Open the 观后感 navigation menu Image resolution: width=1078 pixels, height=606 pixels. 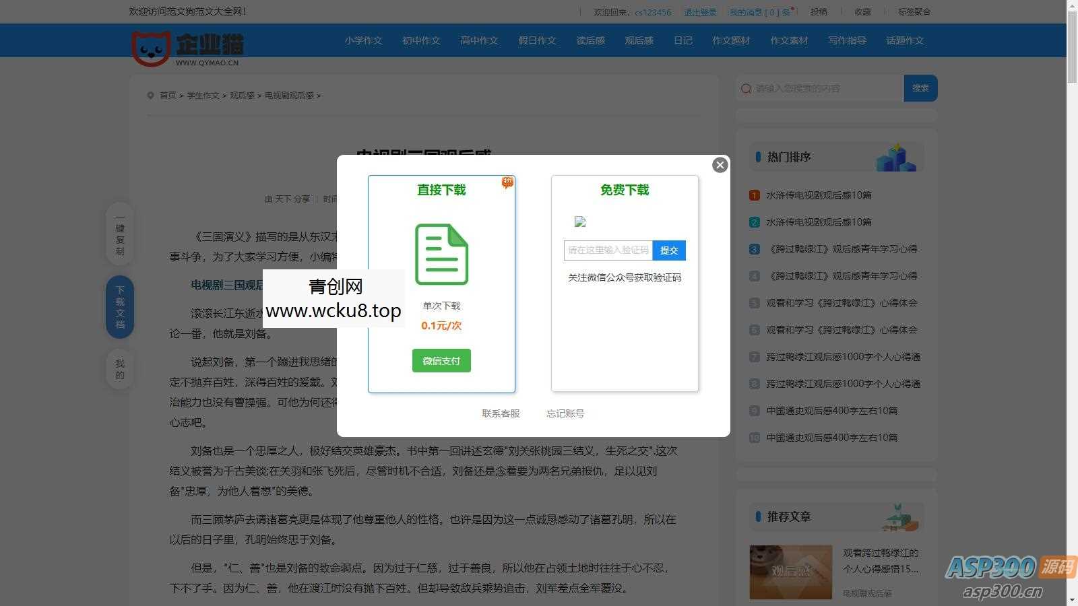639,40
